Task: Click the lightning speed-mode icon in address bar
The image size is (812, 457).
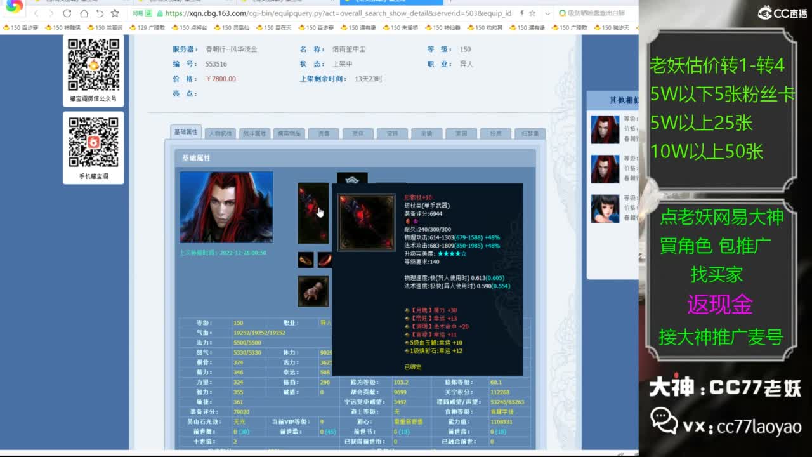Action: point(521,13)
